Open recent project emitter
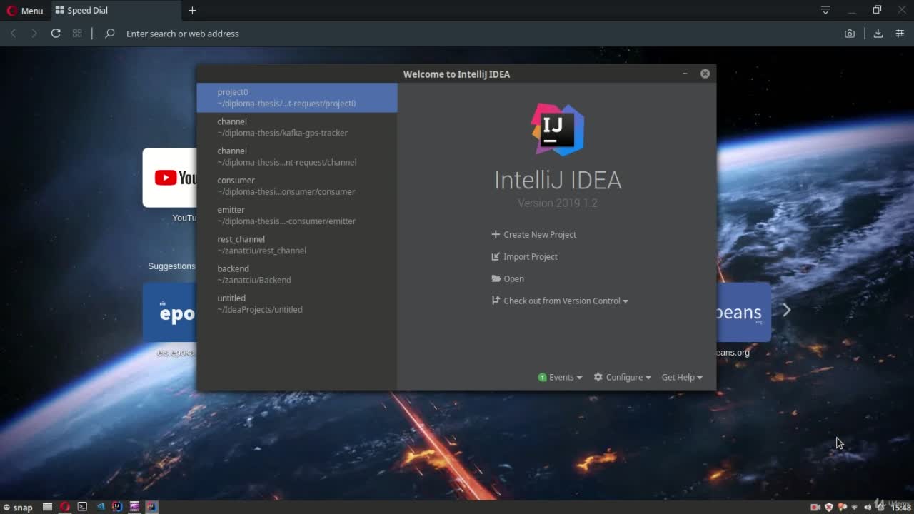The height and width of the screenshot is (514, 914). pyautogui.click(x=297, y=215)
